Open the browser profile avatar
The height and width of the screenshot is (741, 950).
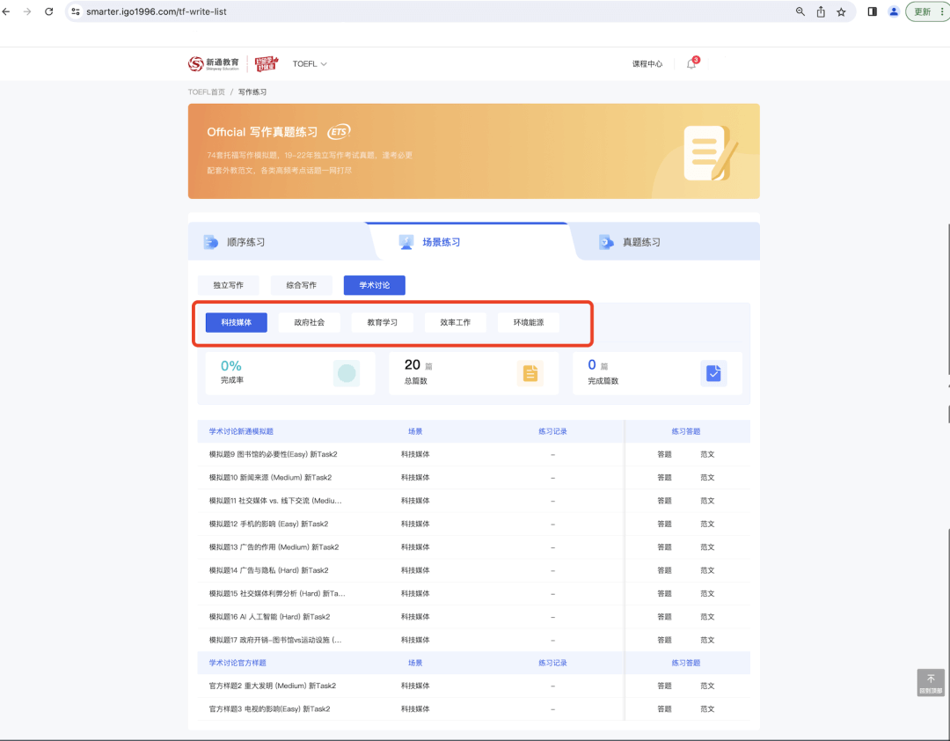[x=894, y=11]
